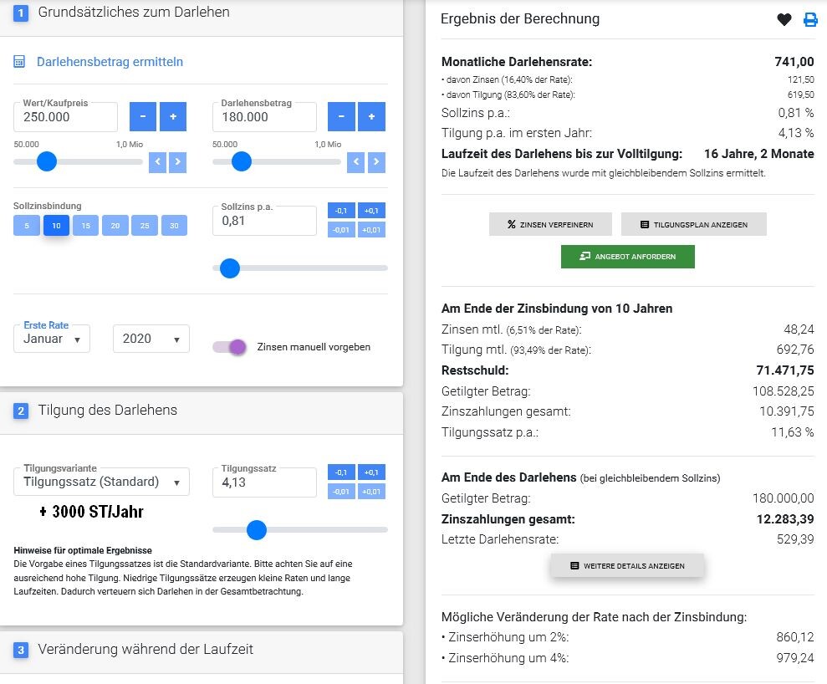This screenshot has width=827, height=684.
Task: Select 30 years Sollzinsbindung
Action: (x=174, y=226)
